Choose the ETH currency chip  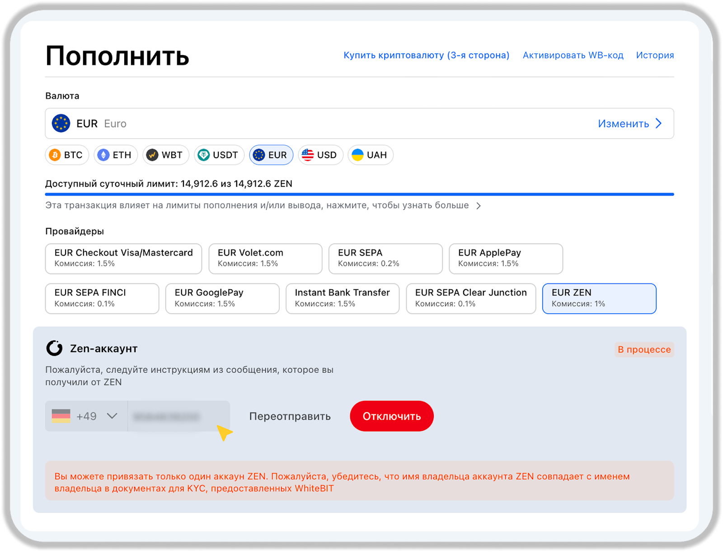point(115,155)
